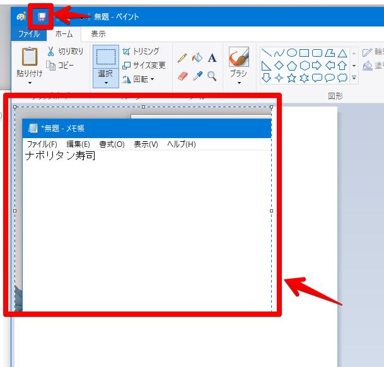Select the diamond shape

[279, 66]
